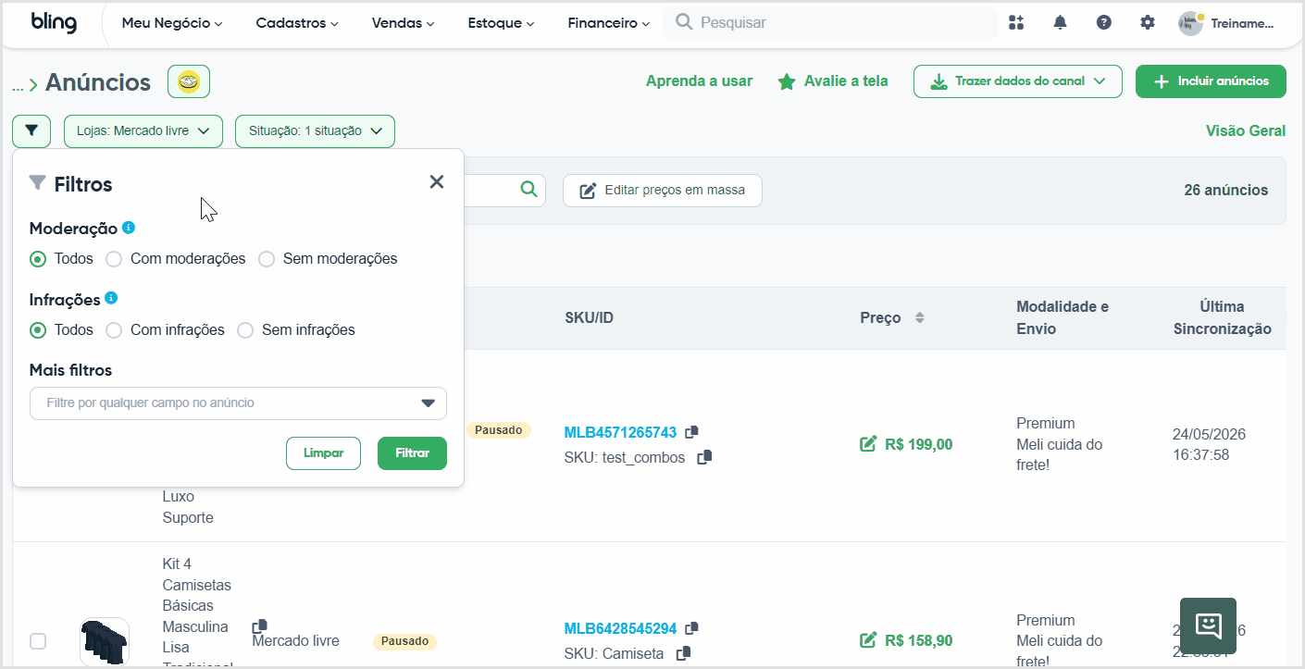Select Infrações Todos radio

[38, 330]
